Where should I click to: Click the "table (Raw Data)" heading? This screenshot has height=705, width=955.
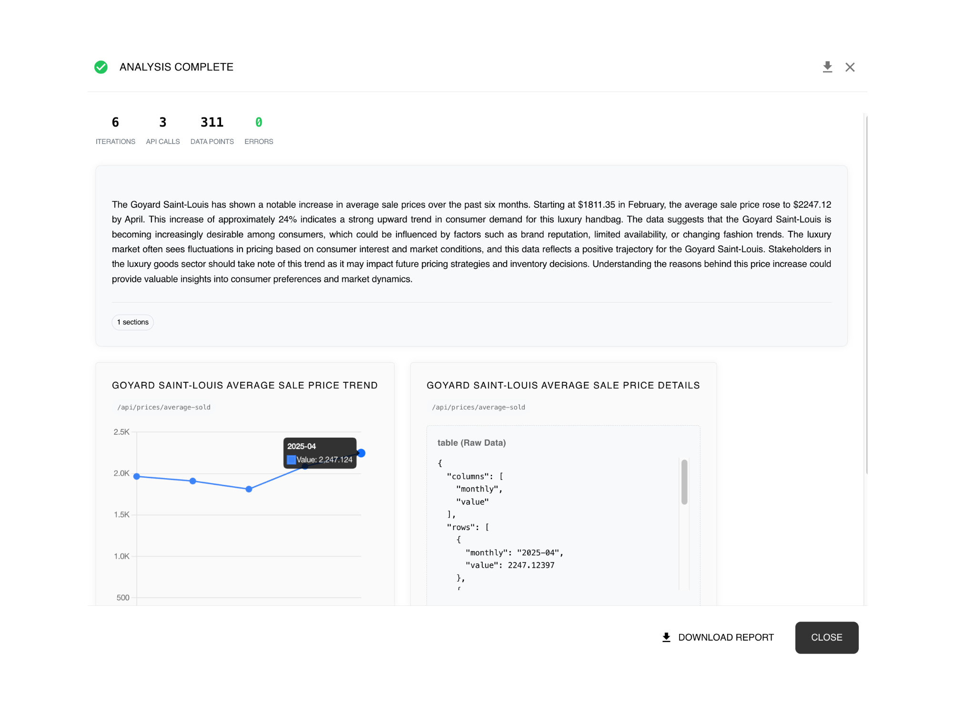472,443
